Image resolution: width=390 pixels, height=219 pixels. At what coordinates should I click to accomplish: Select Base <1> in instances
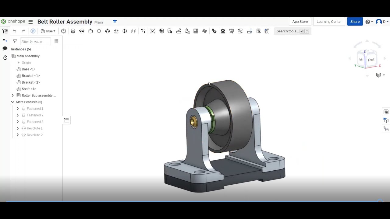pos(29,69)
